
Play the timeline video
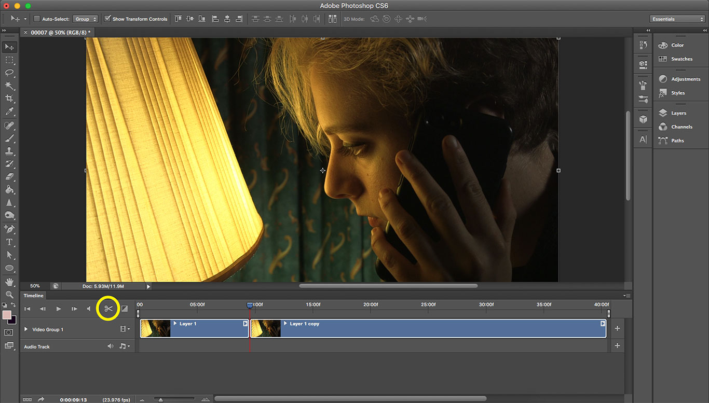pos(59,309)
